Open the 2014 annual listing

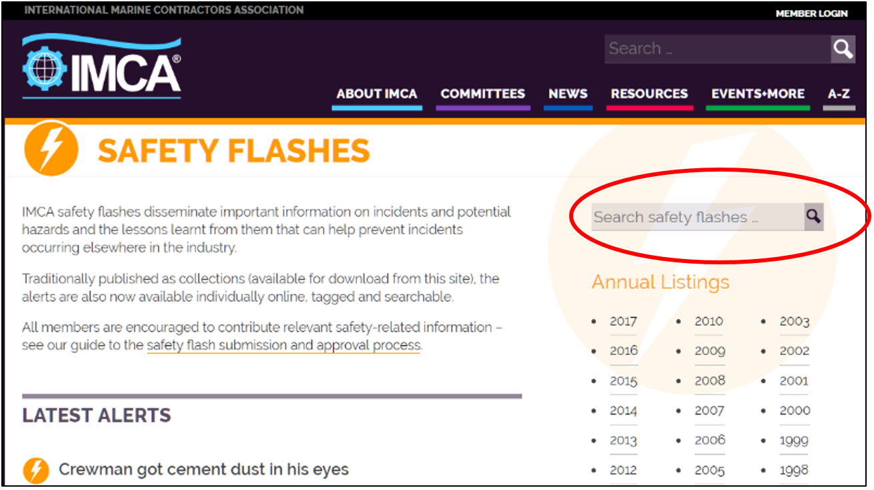(x=623, y=411)
